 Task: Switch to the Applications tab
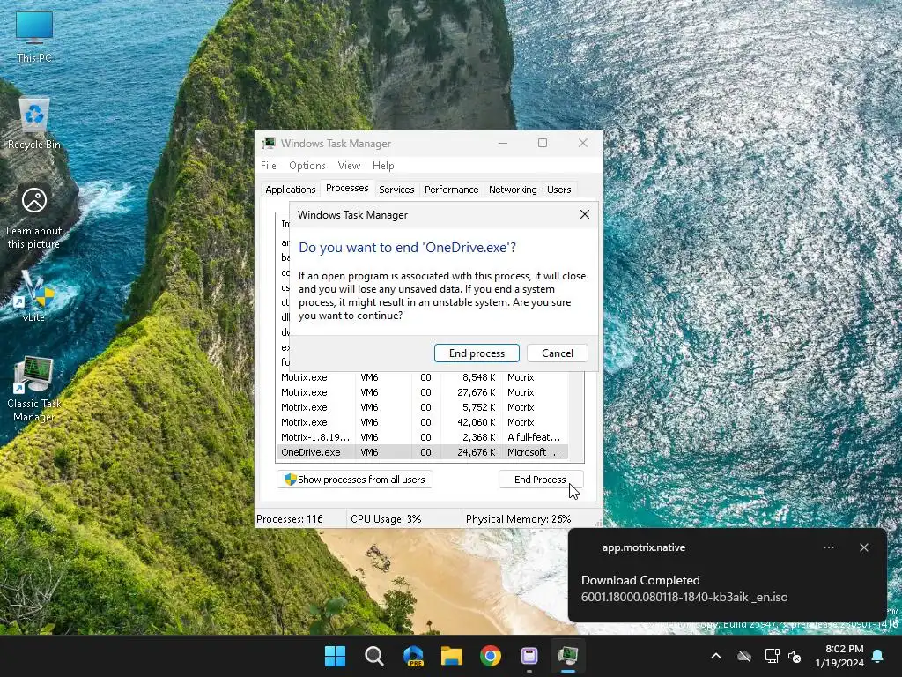(x=290, y=190)
